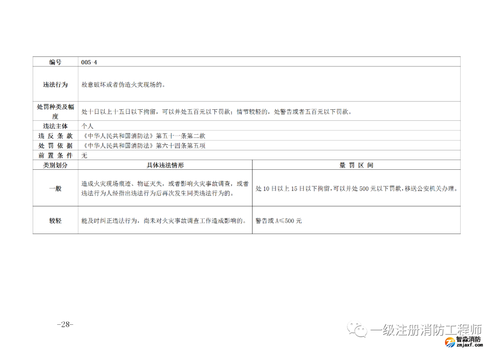This screenshot has width=498, height=352.
Task: Click the 警告或A≤500元 penalty cell
Action: (279, 221)
